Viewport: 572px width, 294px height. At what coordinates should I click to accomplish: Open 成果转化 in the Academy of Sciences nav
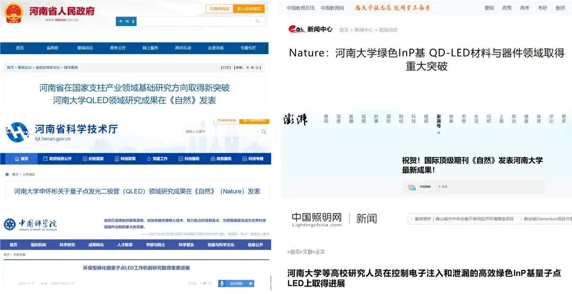click(x=96, y=245)
